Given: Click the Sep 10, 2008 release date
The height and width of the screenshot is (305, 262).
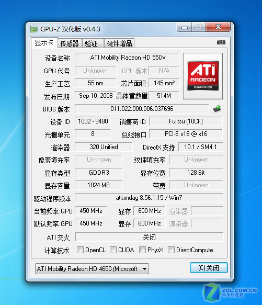Looking at the screenshot, I should click(x=96, y=96).
